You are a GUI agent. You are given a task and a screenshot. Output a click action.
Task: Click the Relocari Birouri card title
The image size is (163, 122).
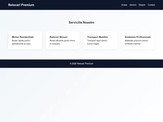coord(59,37)
